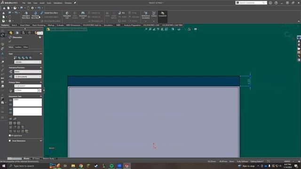Switch to the Evaluate tab
301x169 pixels.
point(60,25)
